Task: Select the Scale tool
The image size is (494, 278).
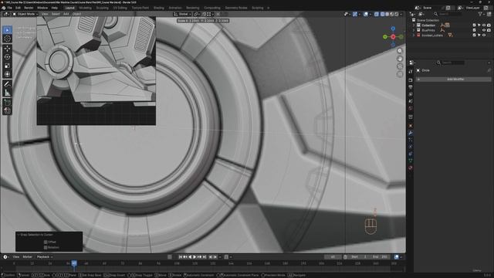Action: point(7,66)
